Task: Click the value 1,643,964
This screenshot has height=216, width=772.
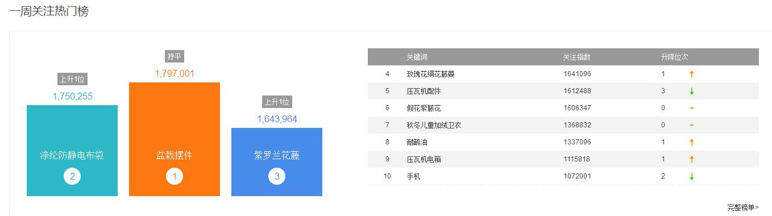Action: pos(277,119)
